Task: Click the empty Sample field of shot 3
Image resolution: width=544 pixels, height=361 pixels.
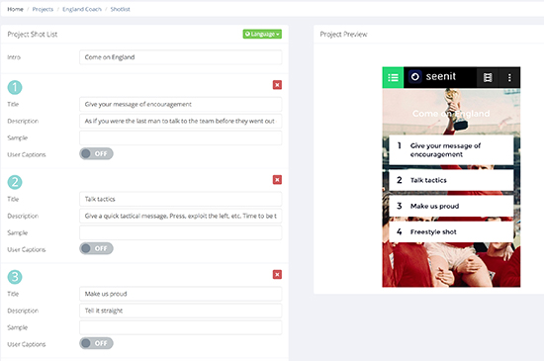Action: (x=181, y=327)
